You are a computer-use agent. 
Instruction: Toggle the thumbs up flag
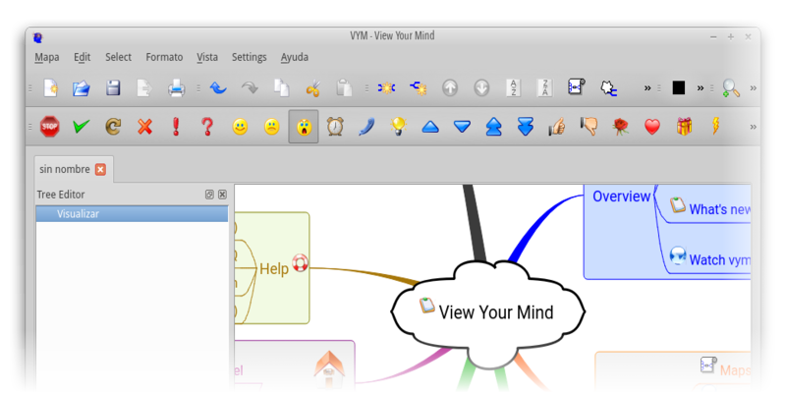click(556, 127)
